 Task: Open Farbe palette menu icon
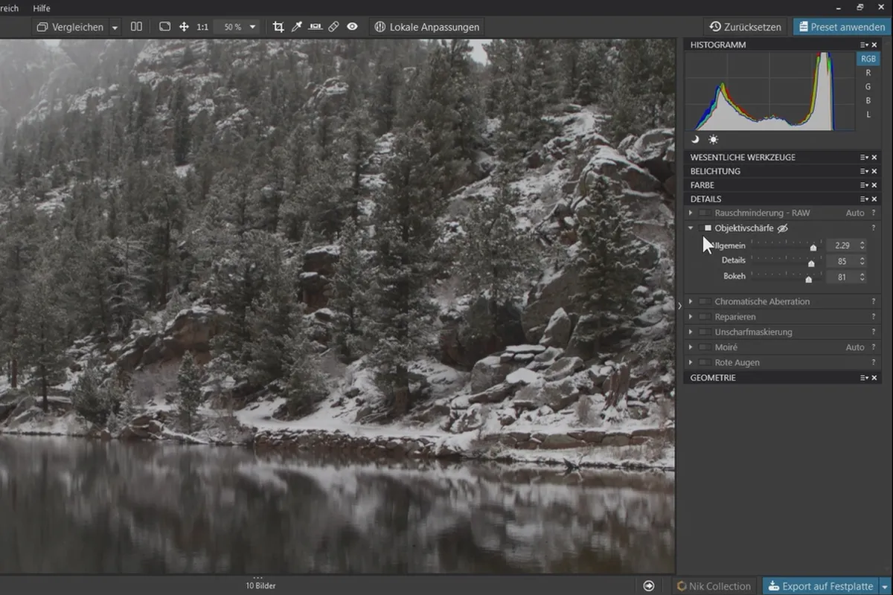click(x=864, y=185)
